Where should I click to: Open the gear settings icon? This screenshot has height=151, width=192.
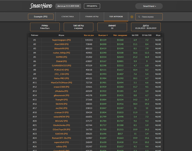(x=132, y=17)
